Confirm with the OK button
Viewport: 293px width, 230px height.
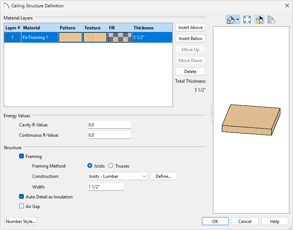(x=215, y=222)
